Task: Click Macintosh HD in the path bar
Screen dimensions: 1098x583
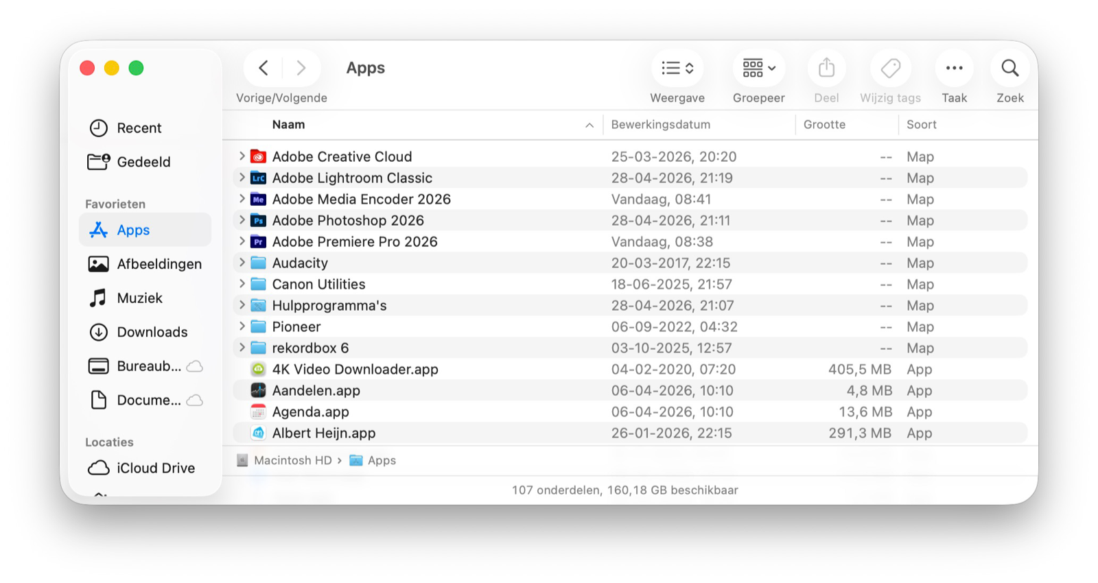Action: [x=292, y=460]
